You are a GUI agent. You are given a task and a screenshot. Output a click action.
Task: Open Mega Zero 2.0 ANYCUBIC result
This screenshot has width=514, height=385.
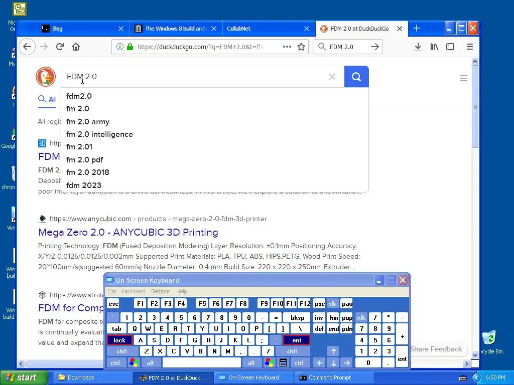click(128, 232)
